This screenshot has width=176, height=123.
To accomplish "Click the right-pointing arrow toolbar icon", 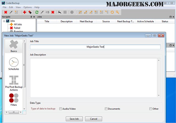I will [x=48, y=12].
